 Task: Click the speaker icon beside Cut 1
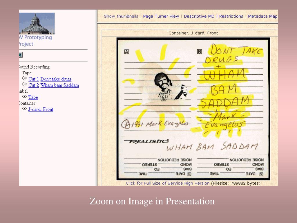pos(24,78)
